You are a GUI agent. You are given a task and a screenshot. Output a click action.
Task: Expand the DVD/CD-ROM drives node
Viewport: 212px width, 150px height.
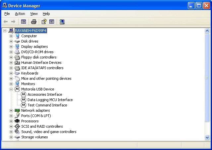pyautogui.click(x=11, y=52)
